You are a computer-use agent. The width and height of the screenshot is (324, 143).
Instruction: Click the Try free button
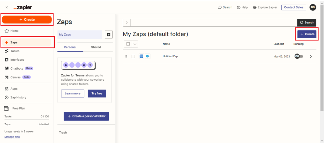tap(97, 93)
